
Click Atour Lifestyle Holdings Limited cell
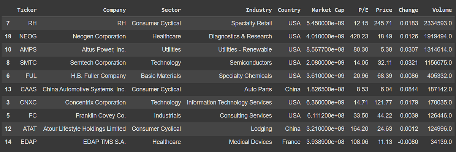(84, 129)
